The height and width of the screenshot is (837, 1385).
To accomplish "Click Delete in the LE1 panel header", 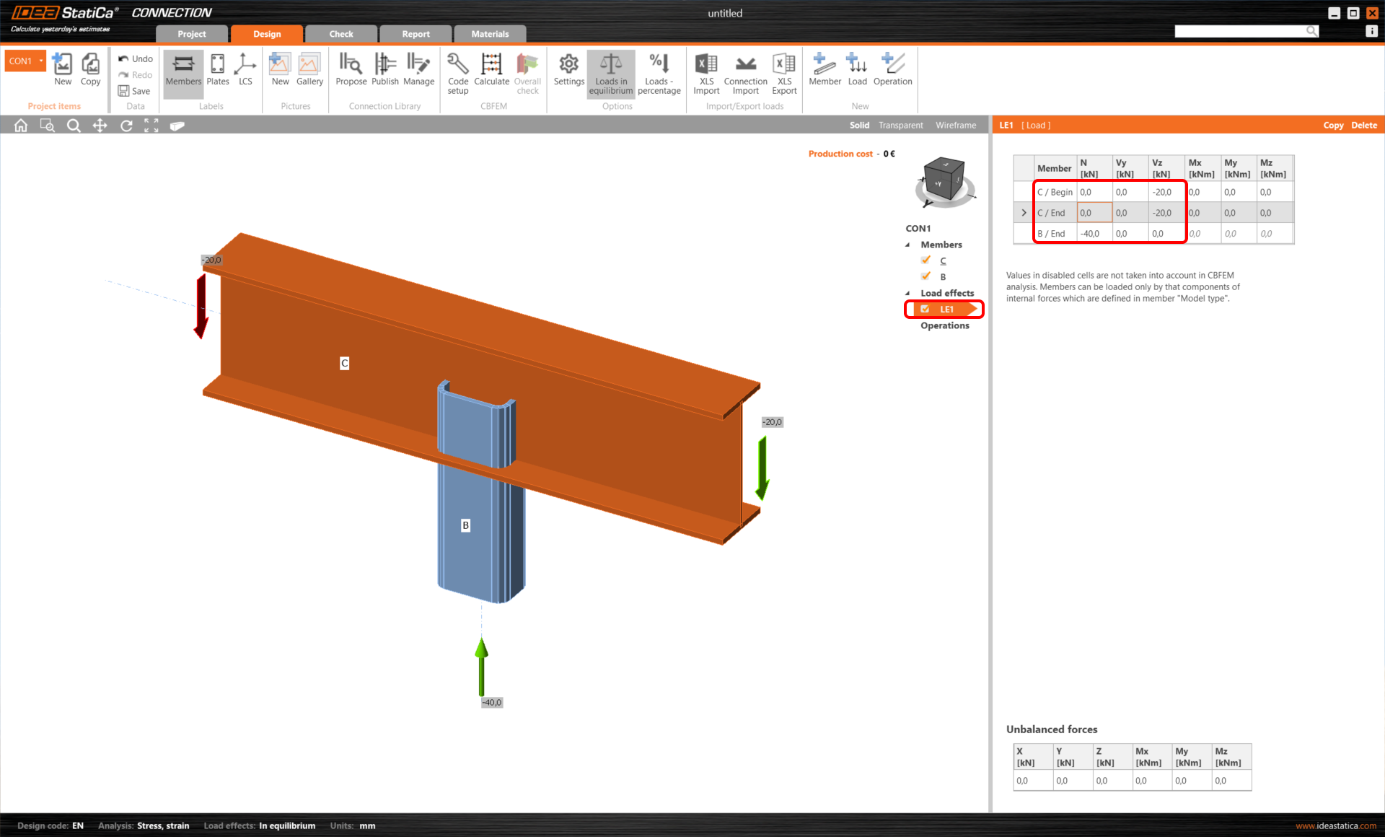I will (1363, 125).
